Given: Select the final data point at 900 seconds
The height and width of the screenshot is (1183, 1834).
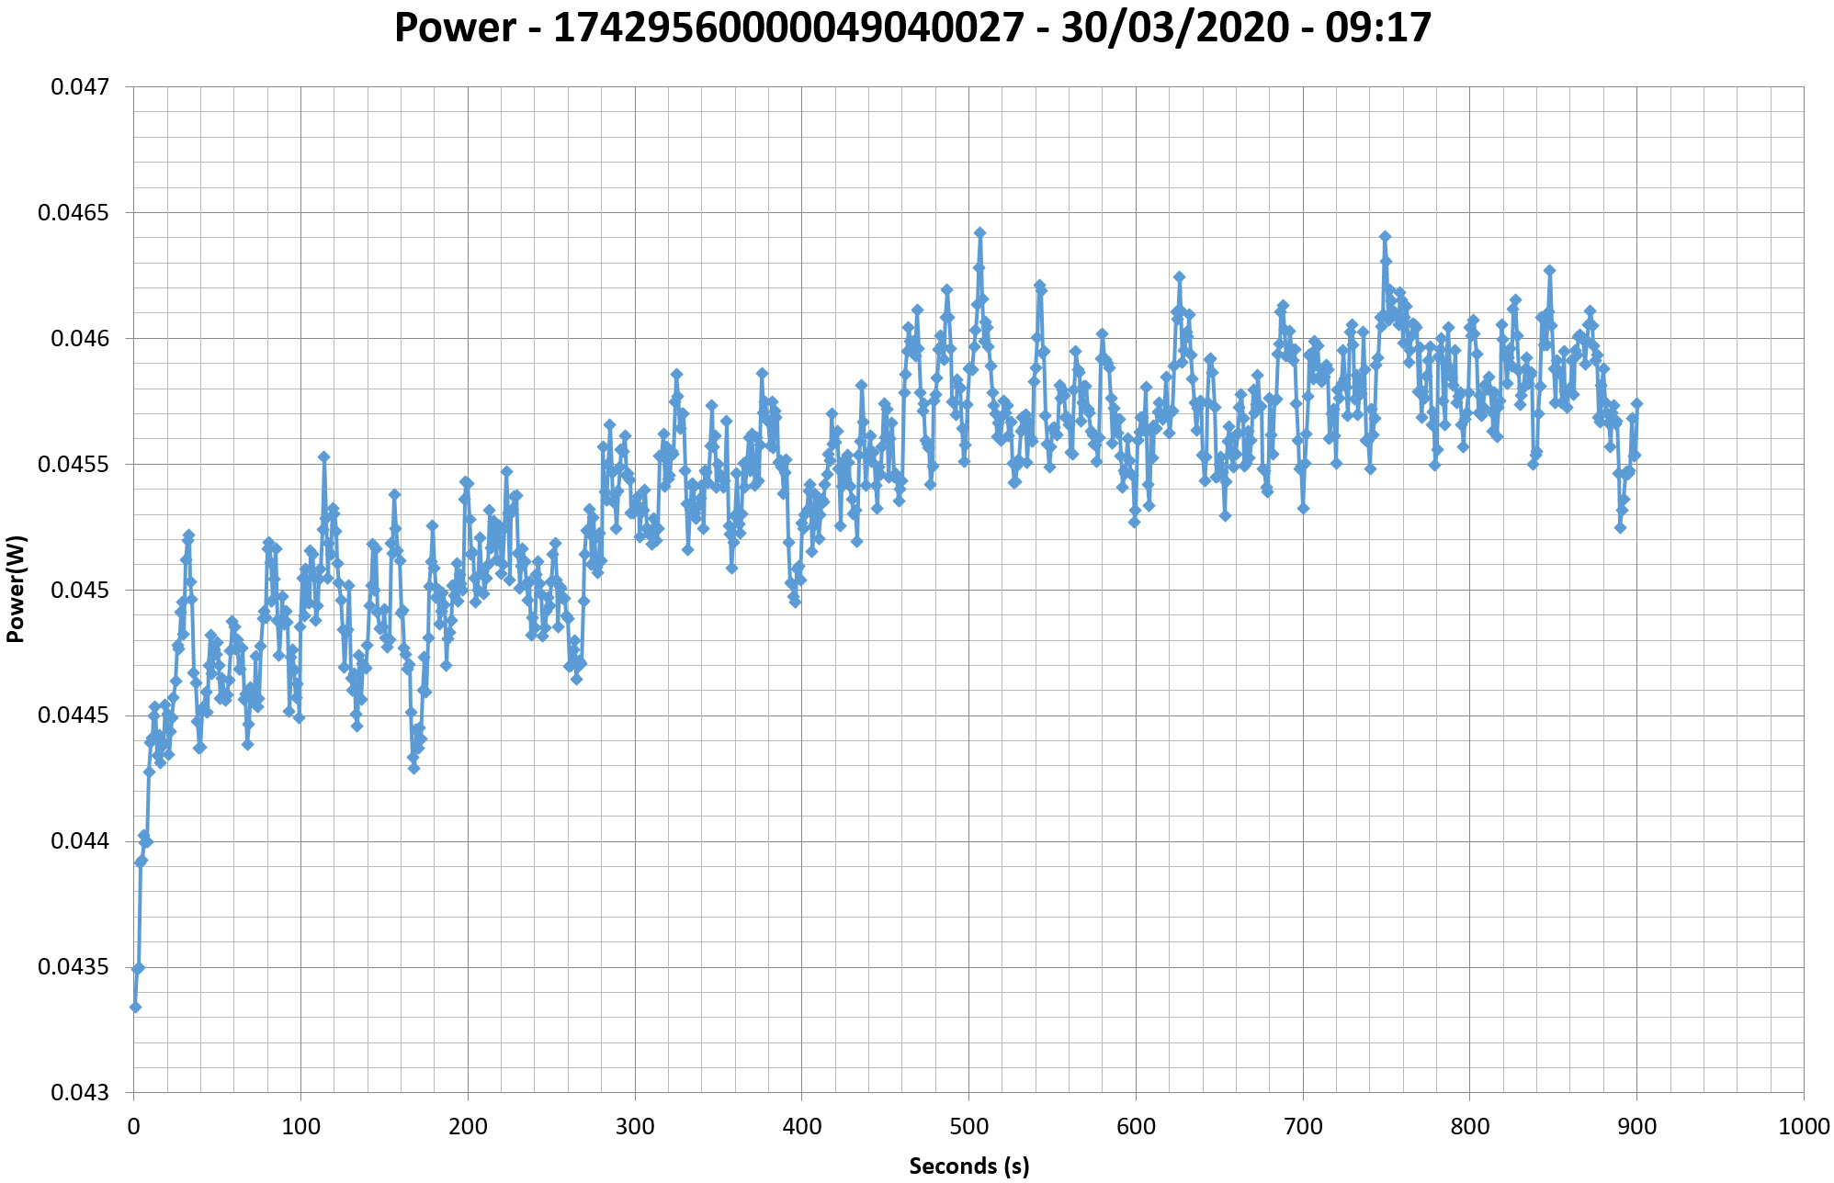Looking at the screenshot, I should (1636, 403).
